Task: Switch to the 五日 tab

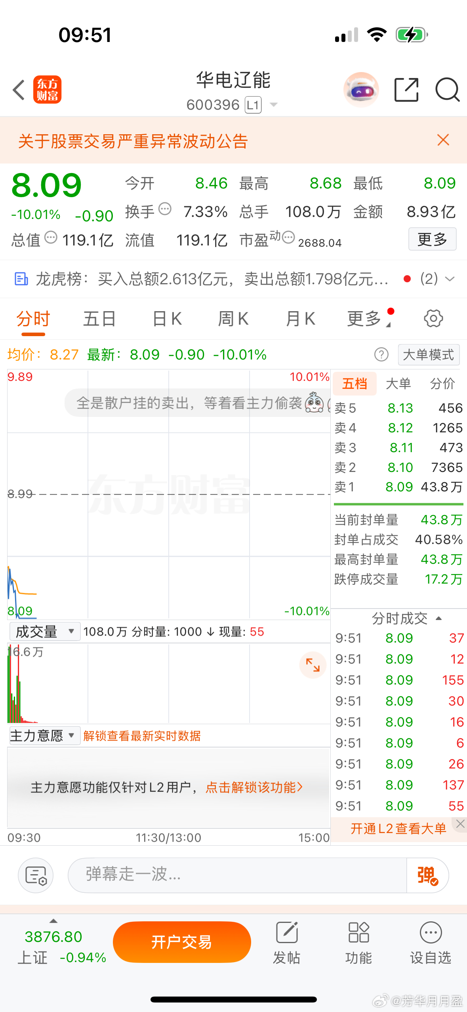Action: [100, 319]
